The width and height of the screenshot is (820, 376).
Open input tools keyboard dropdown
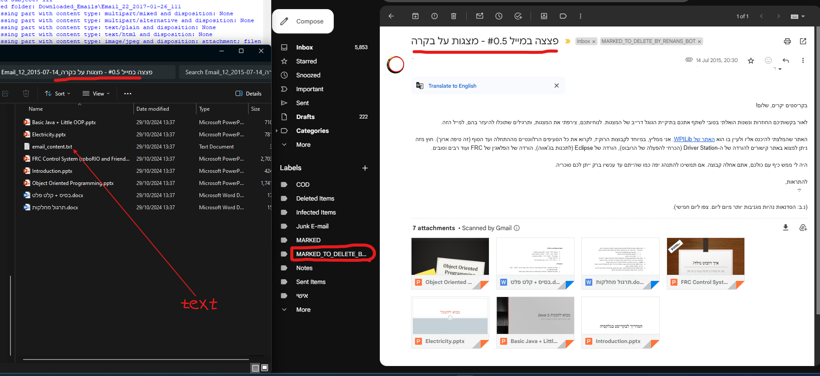point(798,16)
